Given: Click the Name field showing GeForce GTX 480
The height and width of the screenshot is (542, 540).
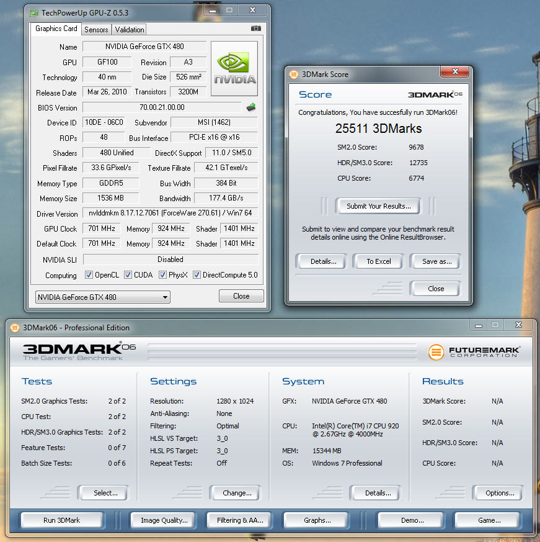Looking at the screenshot, I should tap(144, 47).
